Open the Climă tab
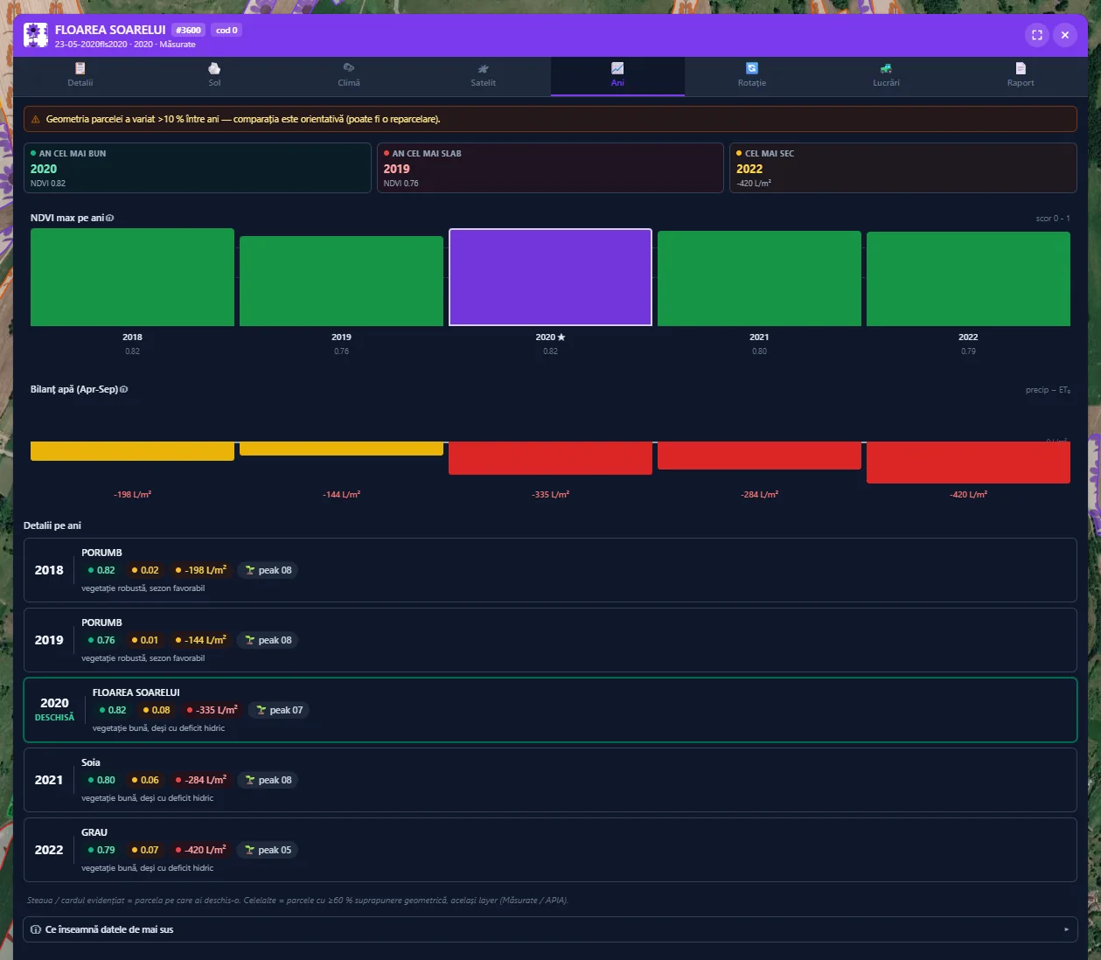 pos(349,75)
